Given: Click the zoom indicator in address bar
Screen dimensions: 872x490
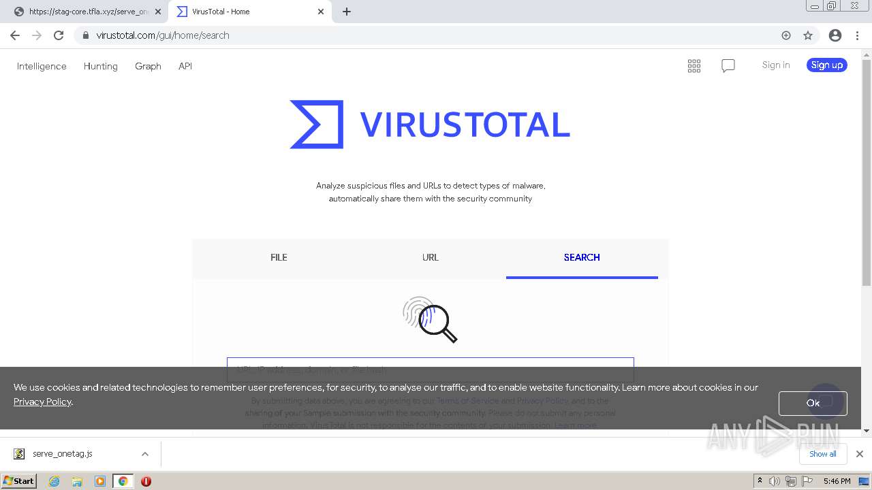Looking at the screenshot, I should click(786, 35).
